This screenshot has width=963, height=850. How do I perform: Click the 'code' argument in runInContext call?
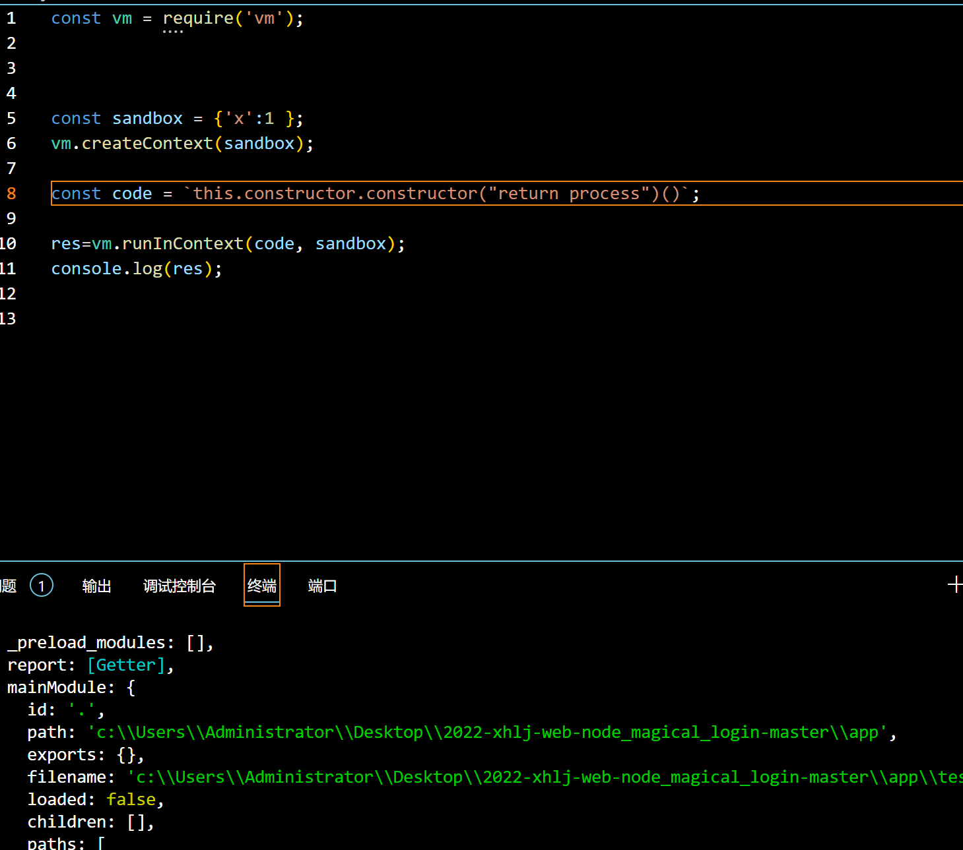(x=275, y=244)
